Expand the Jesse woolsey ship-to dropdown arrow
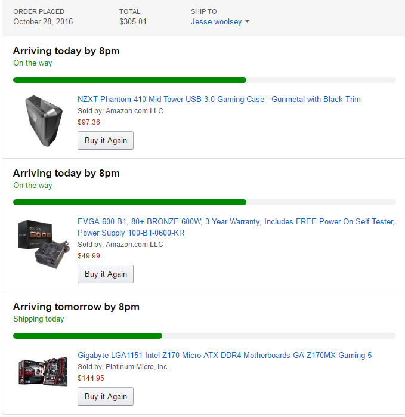 [247, 21]
